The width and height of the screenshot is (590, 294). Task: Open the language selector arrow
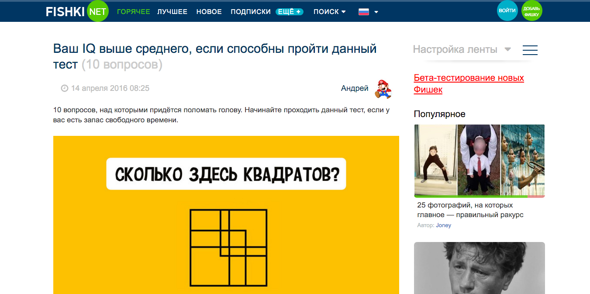pos(376,12)
